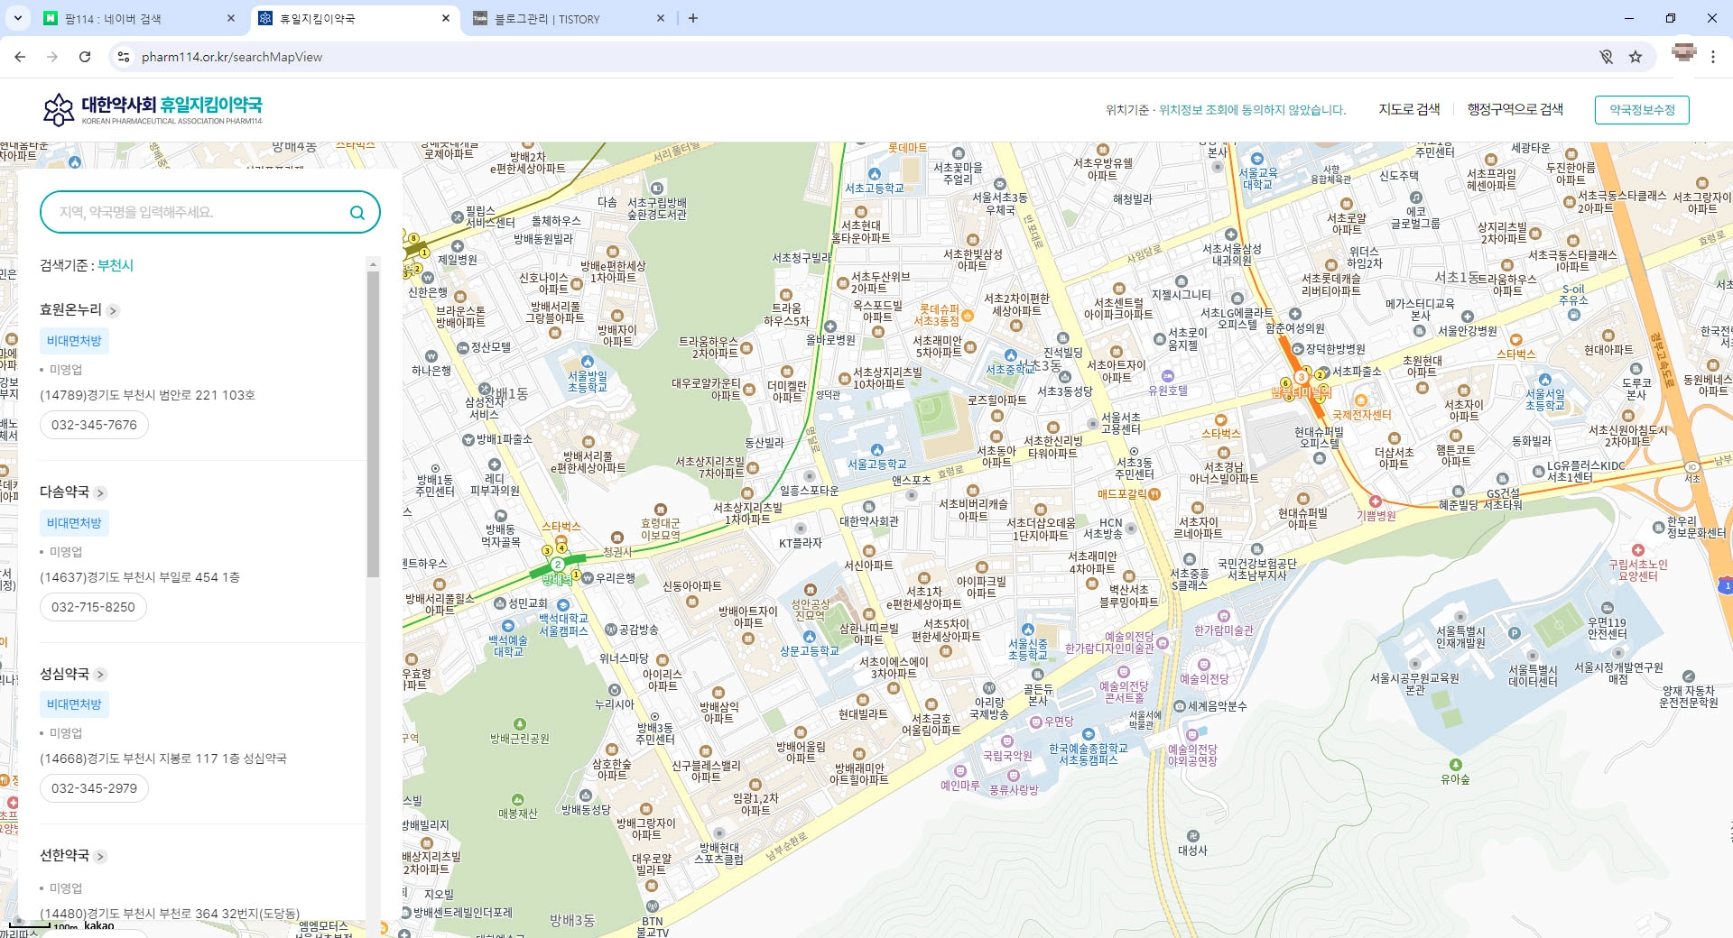Call 성심약국 at 032-345-2979
Viewport: 1733px width, 938px height.
coord(94,788)
